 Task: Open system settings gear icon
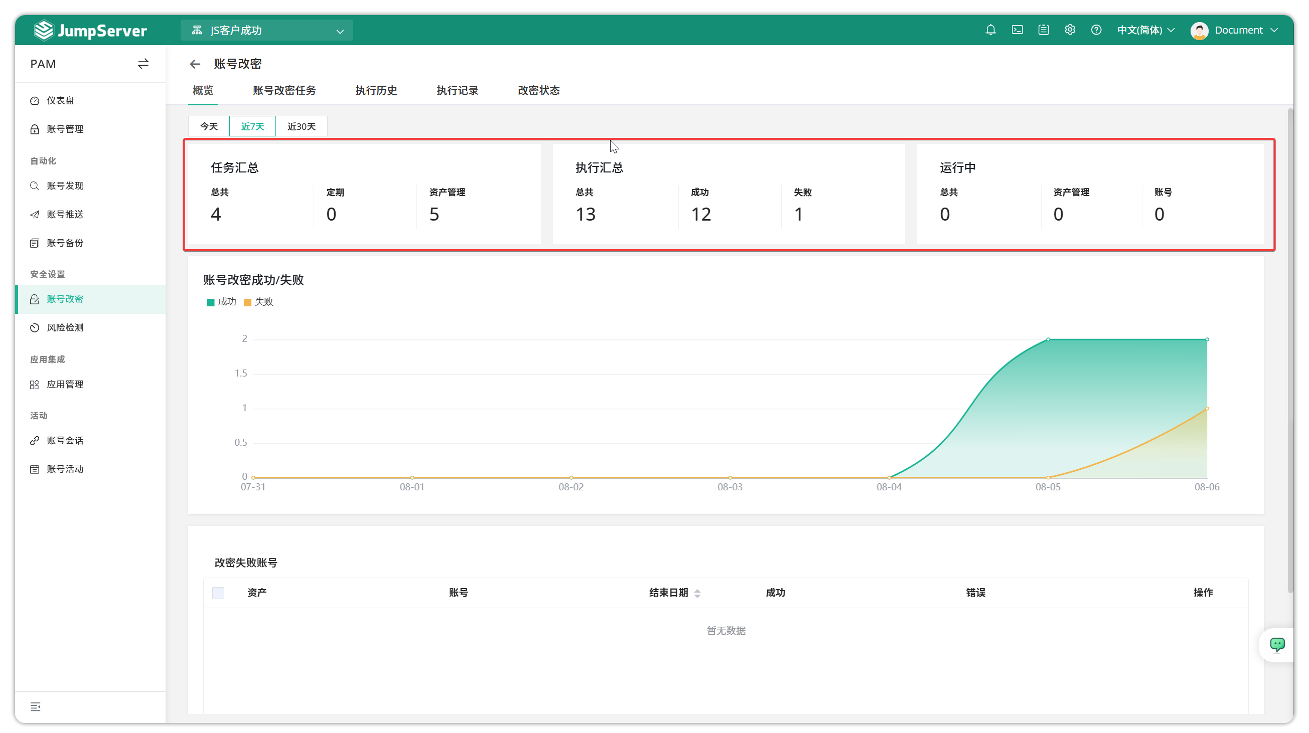[1070, 30]
